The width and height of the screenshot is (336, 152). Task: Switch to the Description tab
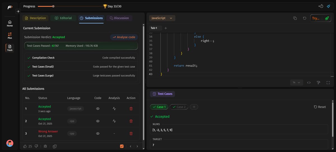[x=35, y=18]
